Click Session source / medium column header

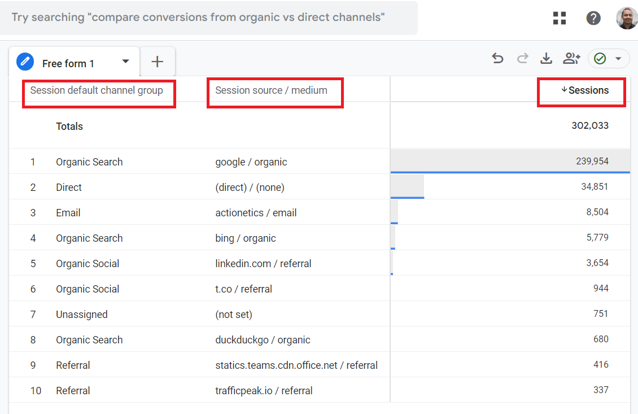[x=271, y=90]
